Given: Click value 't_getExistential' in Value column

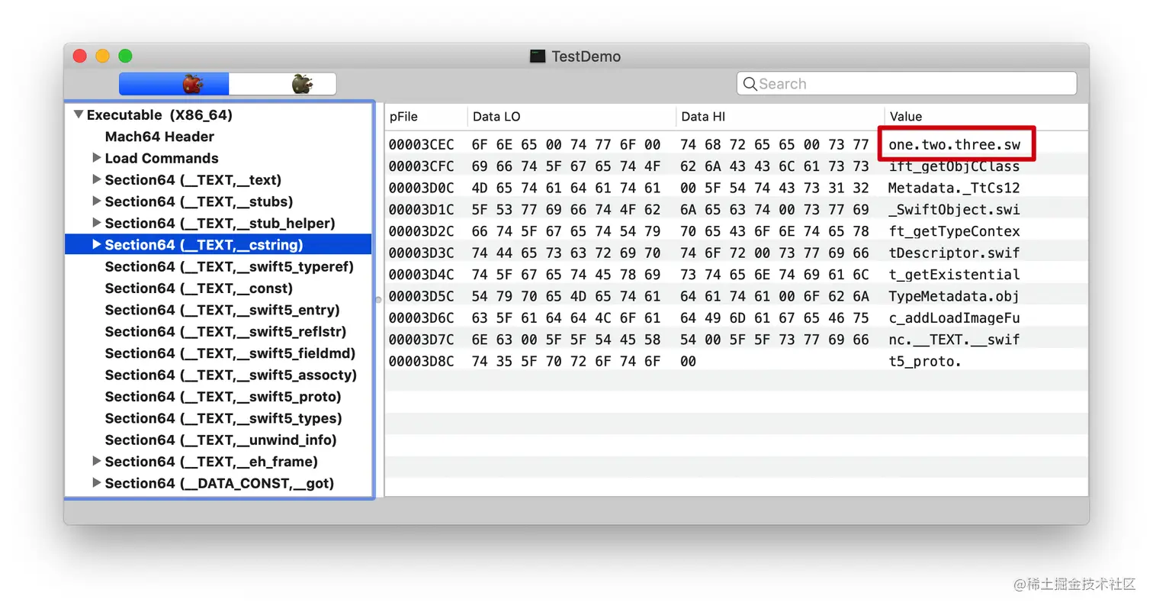Looking at the screenshot, I should coord(954,275).
